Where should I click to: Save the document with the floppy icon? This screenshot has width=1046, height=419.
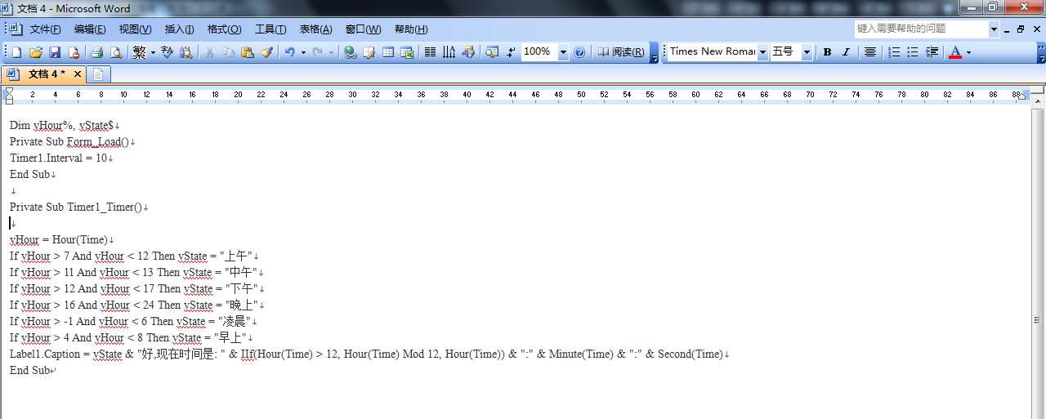click(55, 51)
